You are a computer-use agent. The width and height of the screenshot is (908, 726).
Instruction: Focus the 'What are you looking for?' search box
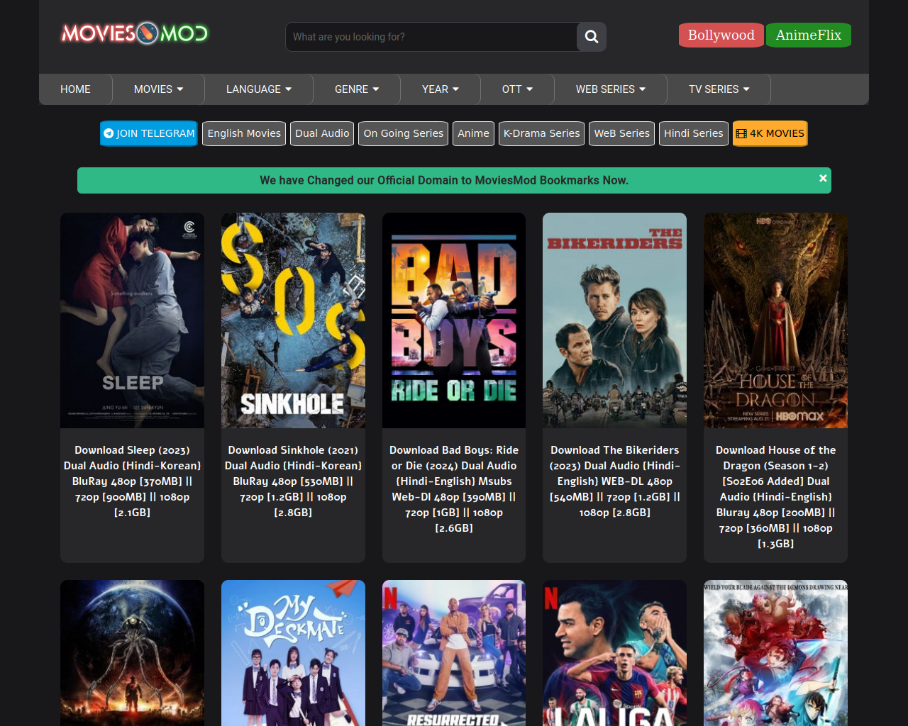tap(431, 37)
